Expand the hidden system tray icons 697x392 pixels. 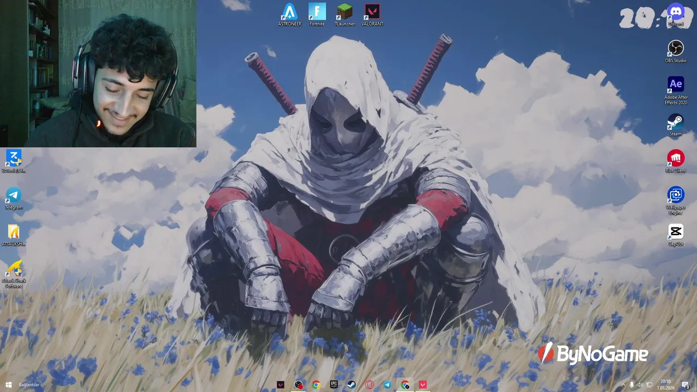(x=623, y=385)
